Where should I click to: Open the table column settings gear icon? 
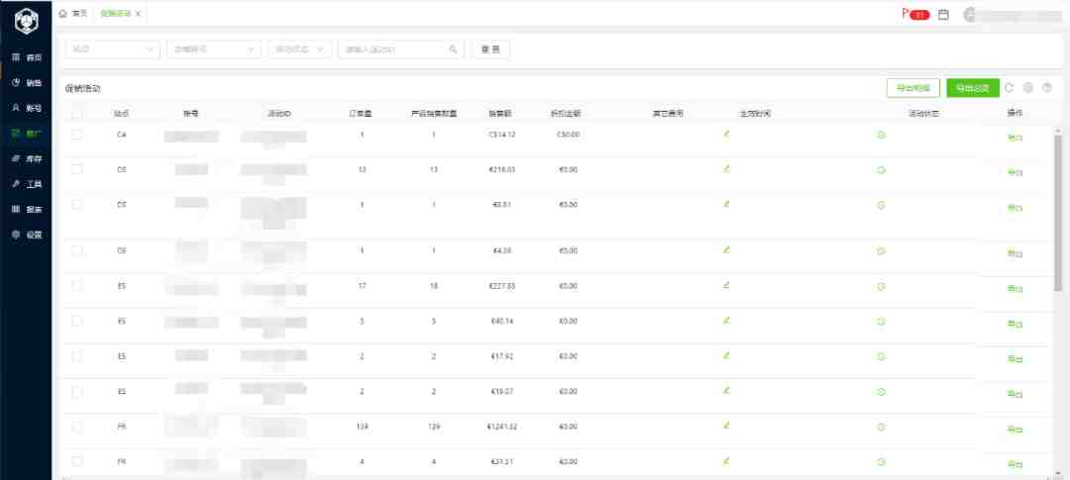1028,88
